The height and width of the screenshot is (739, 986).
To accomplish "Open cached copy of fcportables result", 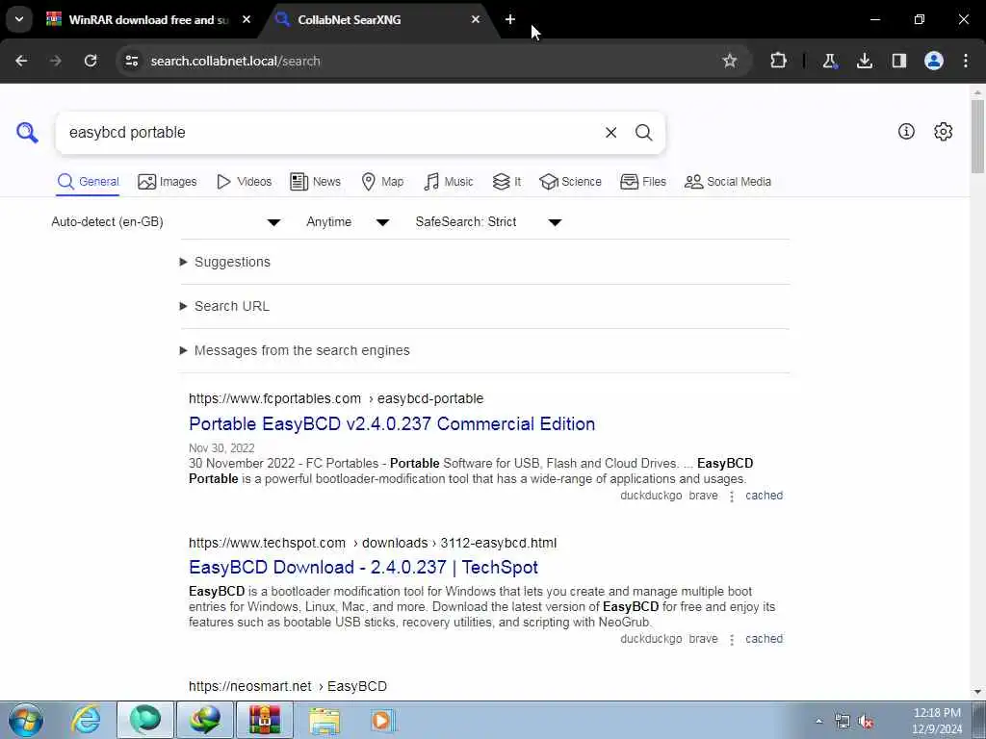I will tap(764, 496).
